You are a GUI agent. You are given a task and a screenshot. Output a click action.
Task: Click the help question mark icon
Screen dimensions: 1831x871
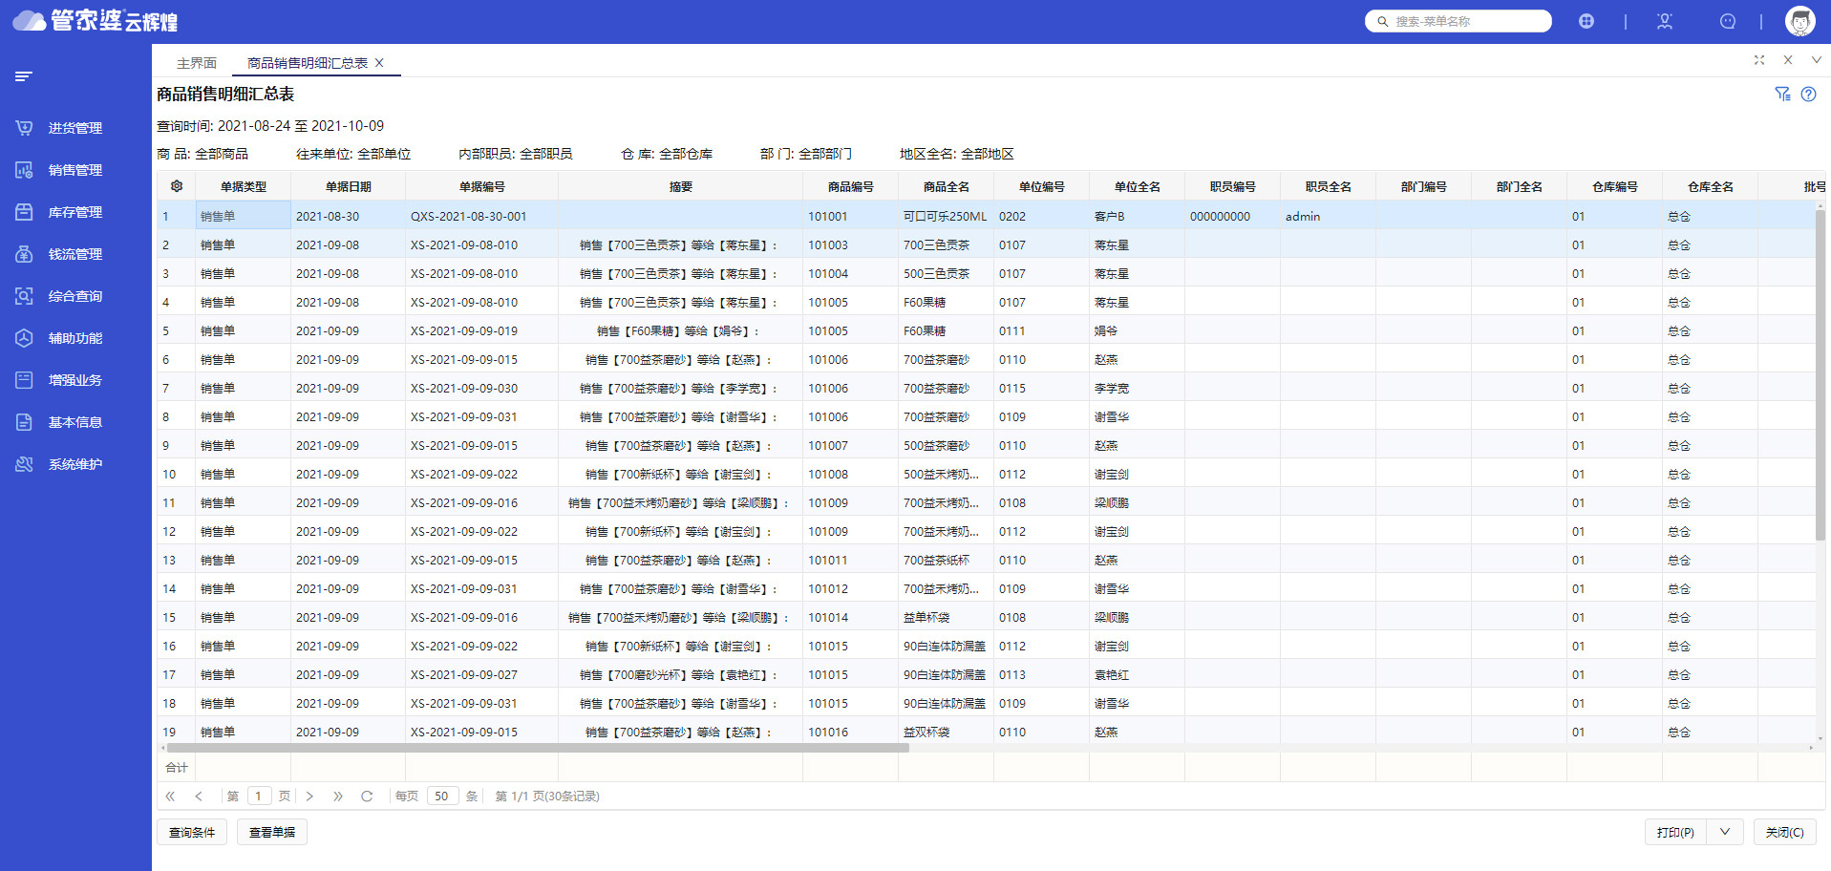[x=1808, y=94]
